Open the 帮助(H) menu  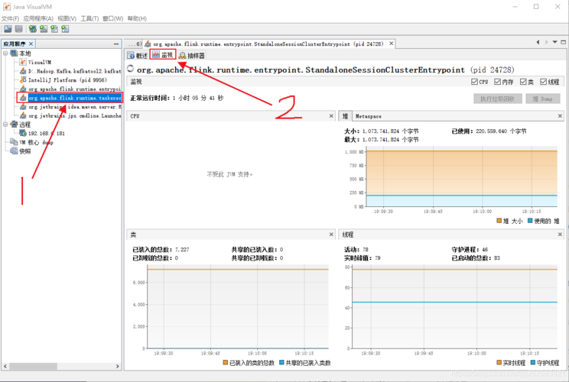pyautogui.click(x=137, y=18)
